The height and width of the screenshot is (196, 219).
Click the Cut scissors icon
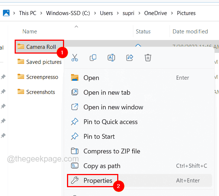click(x=75, y=58)
